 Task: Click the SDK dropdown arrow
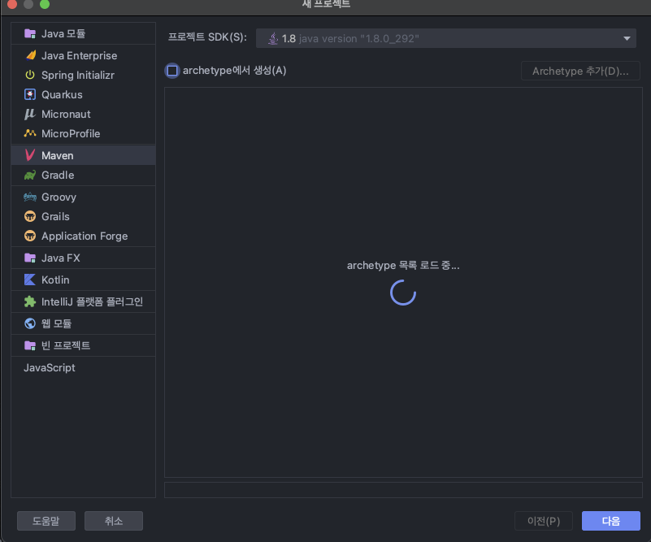pos(627,38)
